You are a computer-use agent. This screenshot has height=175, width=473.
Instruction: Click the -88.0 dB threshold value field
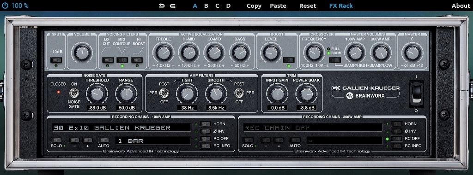97,108
